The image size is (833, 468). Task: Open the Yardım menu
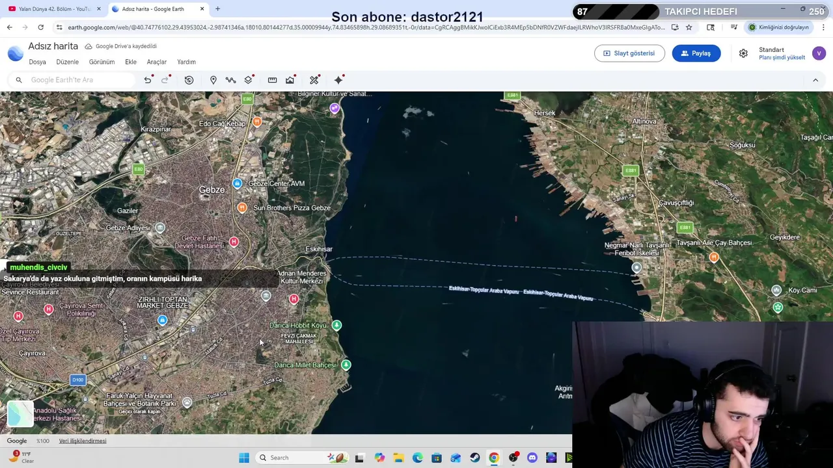pyautogui.click(x=187, y=62)
